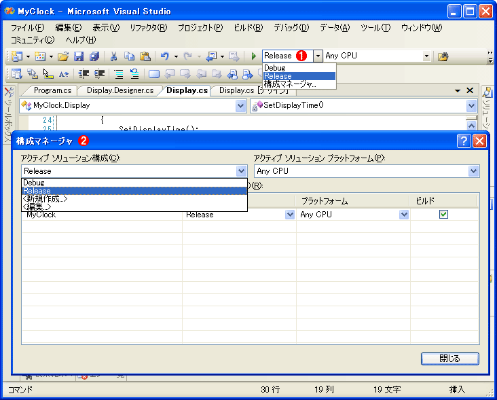Open the undo history dropdown arrow
This screenshot has height=400, width=497.
[176, 57]
